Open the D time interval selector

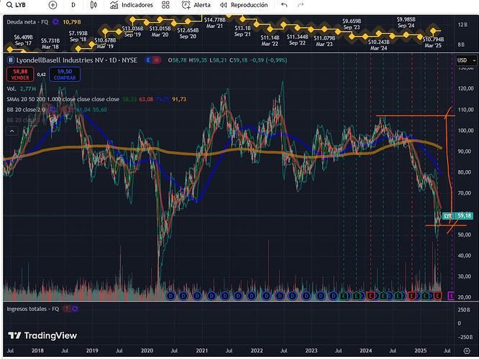click(x=73, y=5)
